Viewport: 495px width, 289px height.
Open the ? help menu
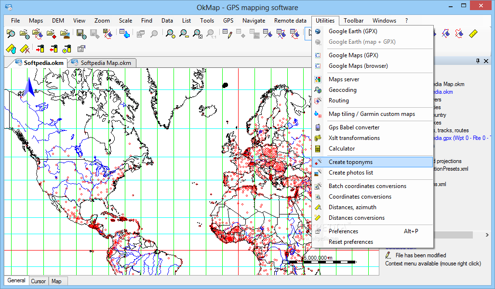pyautogui.click(x=406, y=21)
